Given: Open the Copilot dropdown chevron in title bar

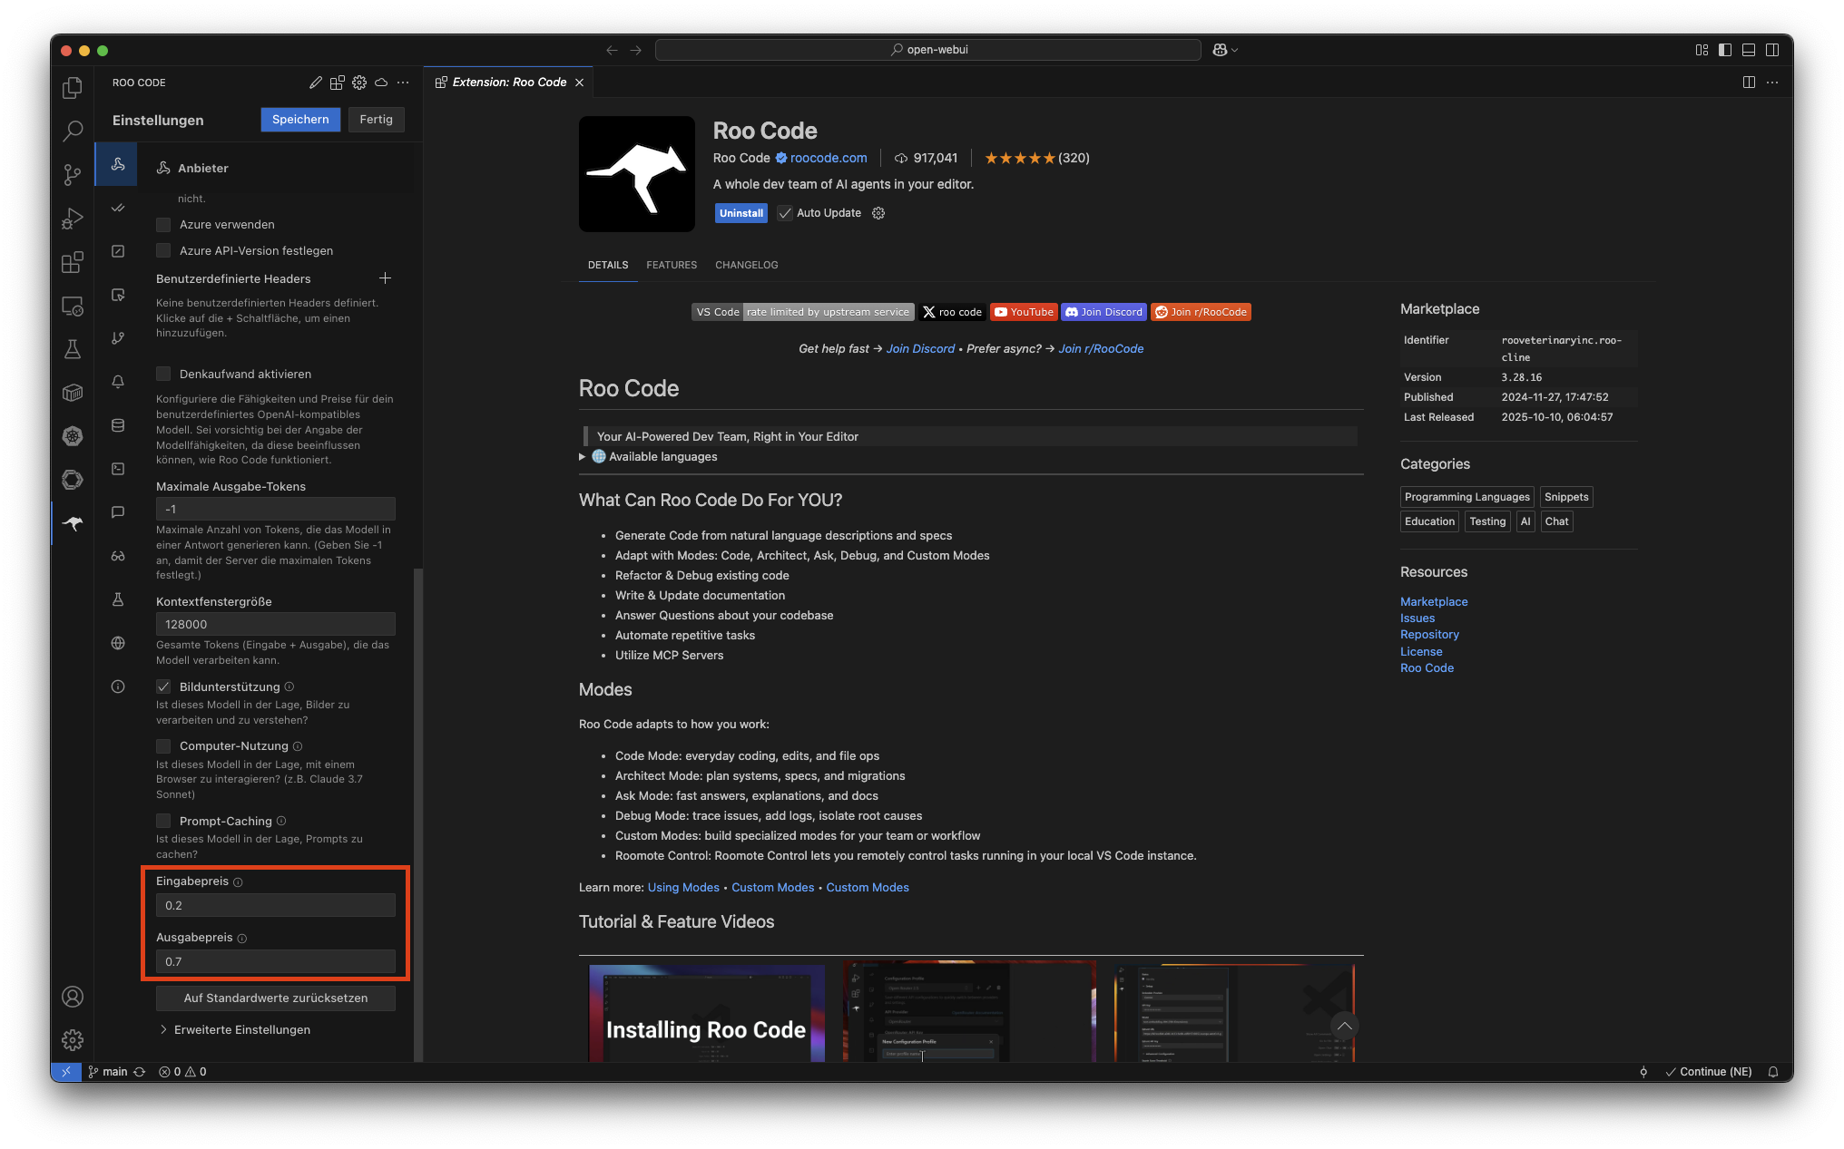Looking at the screenshot, I should (1235, 50).
